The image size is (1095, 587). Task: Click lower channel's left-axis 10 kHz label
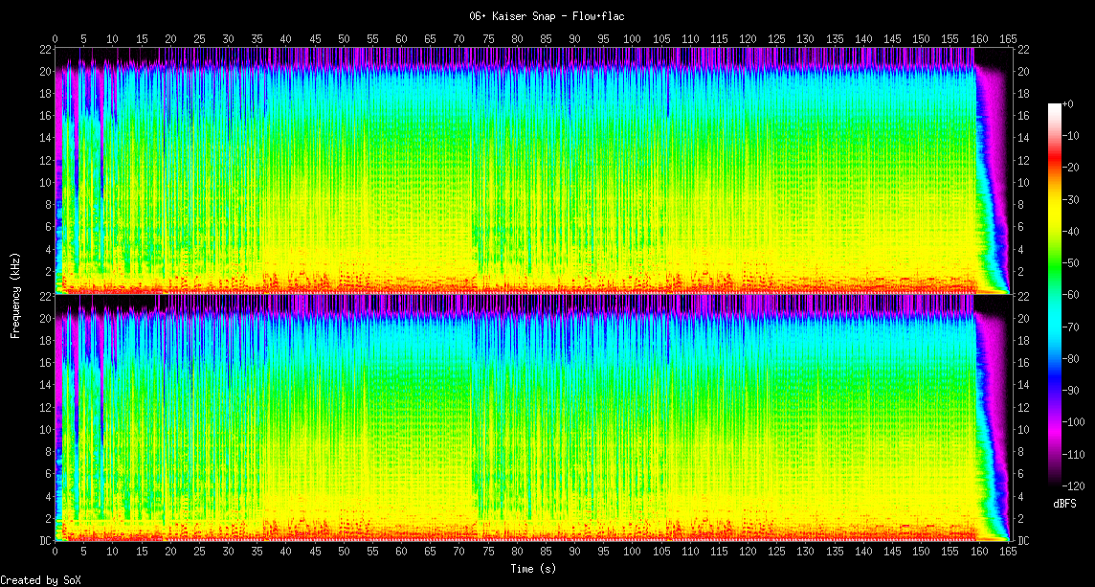[x=43, y=429]
